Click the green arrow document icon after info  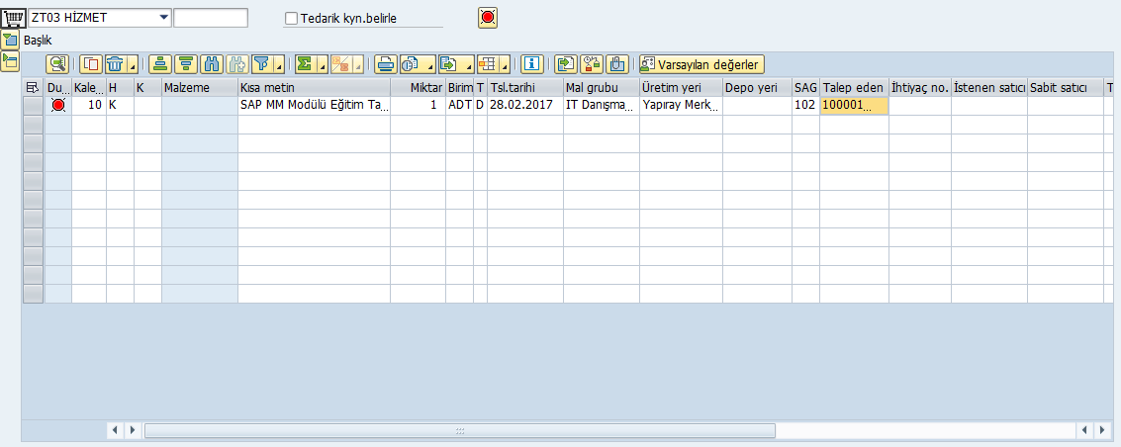pos(566,64)
